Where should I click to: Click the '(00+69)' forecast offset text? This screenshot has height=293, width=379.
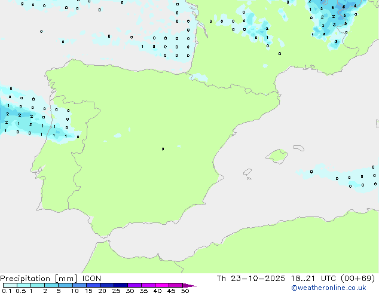click(358, 279)
